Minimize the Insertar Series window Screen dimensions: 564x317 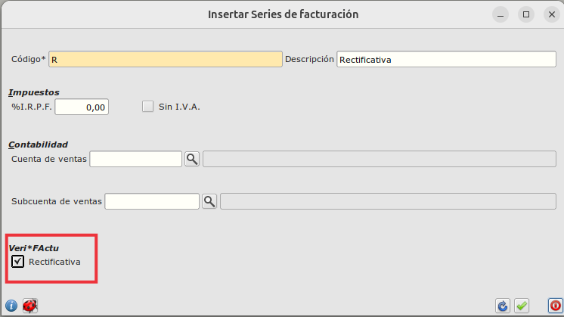500,14
